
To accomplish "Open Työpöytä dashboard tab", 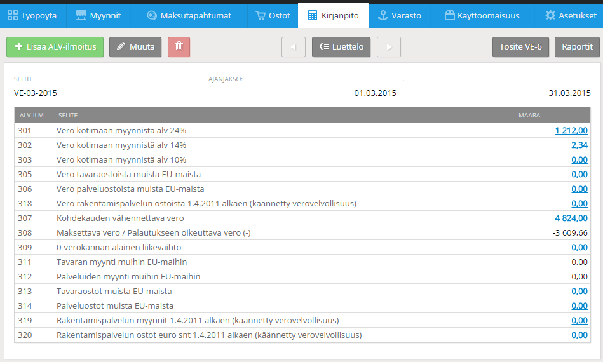I will [x=32, y=15].
